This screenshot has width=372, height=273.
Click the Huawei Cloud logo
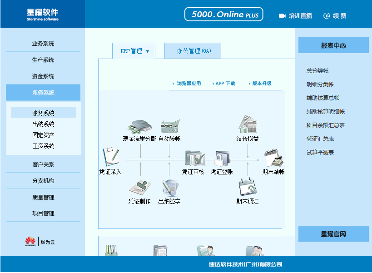click(40, 242)
